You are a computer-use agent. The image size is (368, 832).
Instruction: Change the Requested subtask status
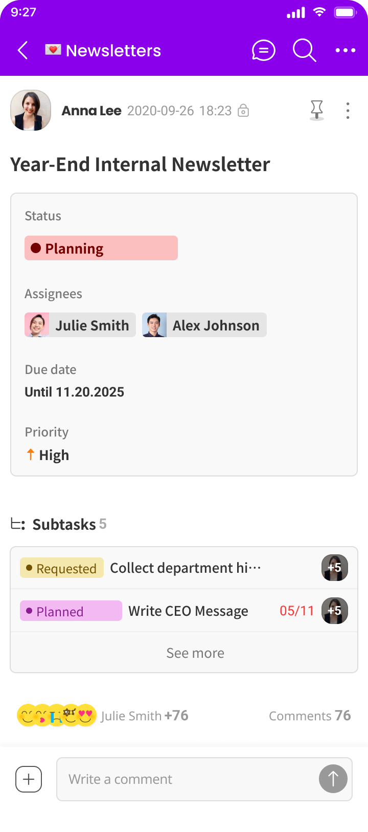(61, 568)
